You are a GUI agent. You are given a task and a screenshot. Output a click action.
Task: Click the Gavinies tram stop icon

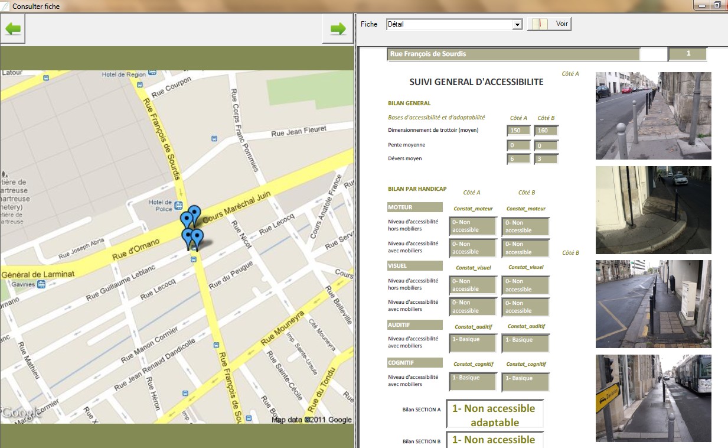41,284
